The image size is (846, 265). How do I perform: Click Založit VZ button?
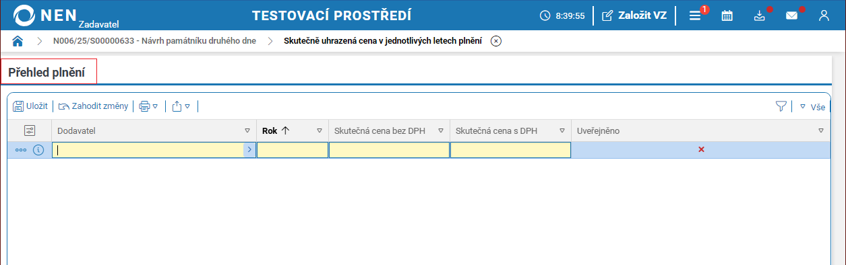click(x=634, y=15)
